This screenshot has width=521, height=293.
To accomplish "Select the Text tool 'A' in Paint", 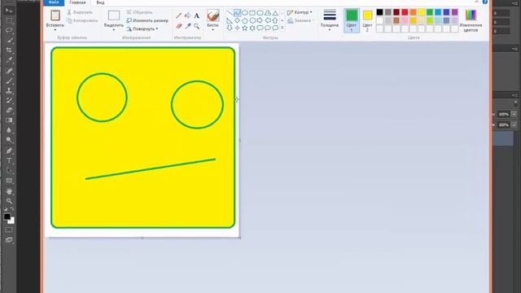I will [x=197, y=15].
